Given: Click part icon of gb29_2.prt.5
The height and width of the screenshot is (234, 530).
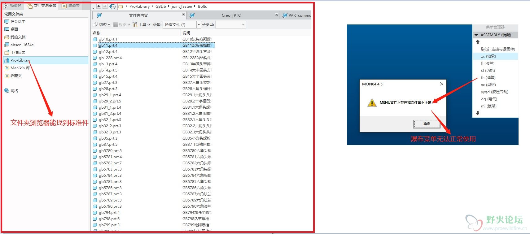Looking at the screenshot, I should (x=95, y=101).
